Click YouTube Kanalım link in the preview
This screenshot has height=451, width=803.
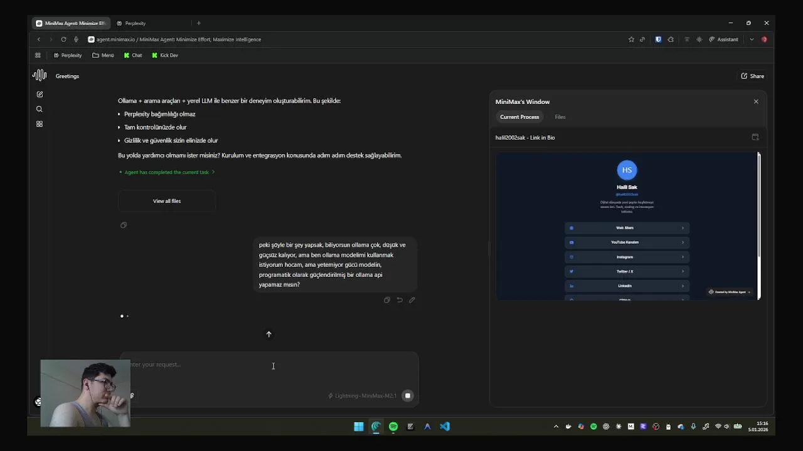(627, 242)
